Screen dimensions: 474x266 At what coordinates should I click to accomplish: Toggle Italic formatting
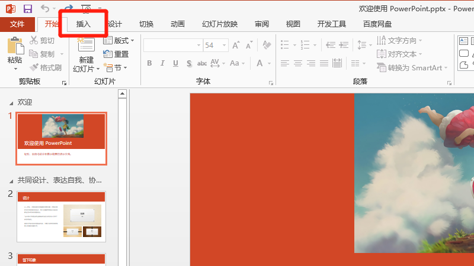pos(162,63)
